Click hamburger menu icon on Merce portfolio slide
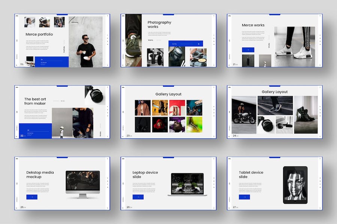Screen dimensions: 337x224 [x=17, y=41]
